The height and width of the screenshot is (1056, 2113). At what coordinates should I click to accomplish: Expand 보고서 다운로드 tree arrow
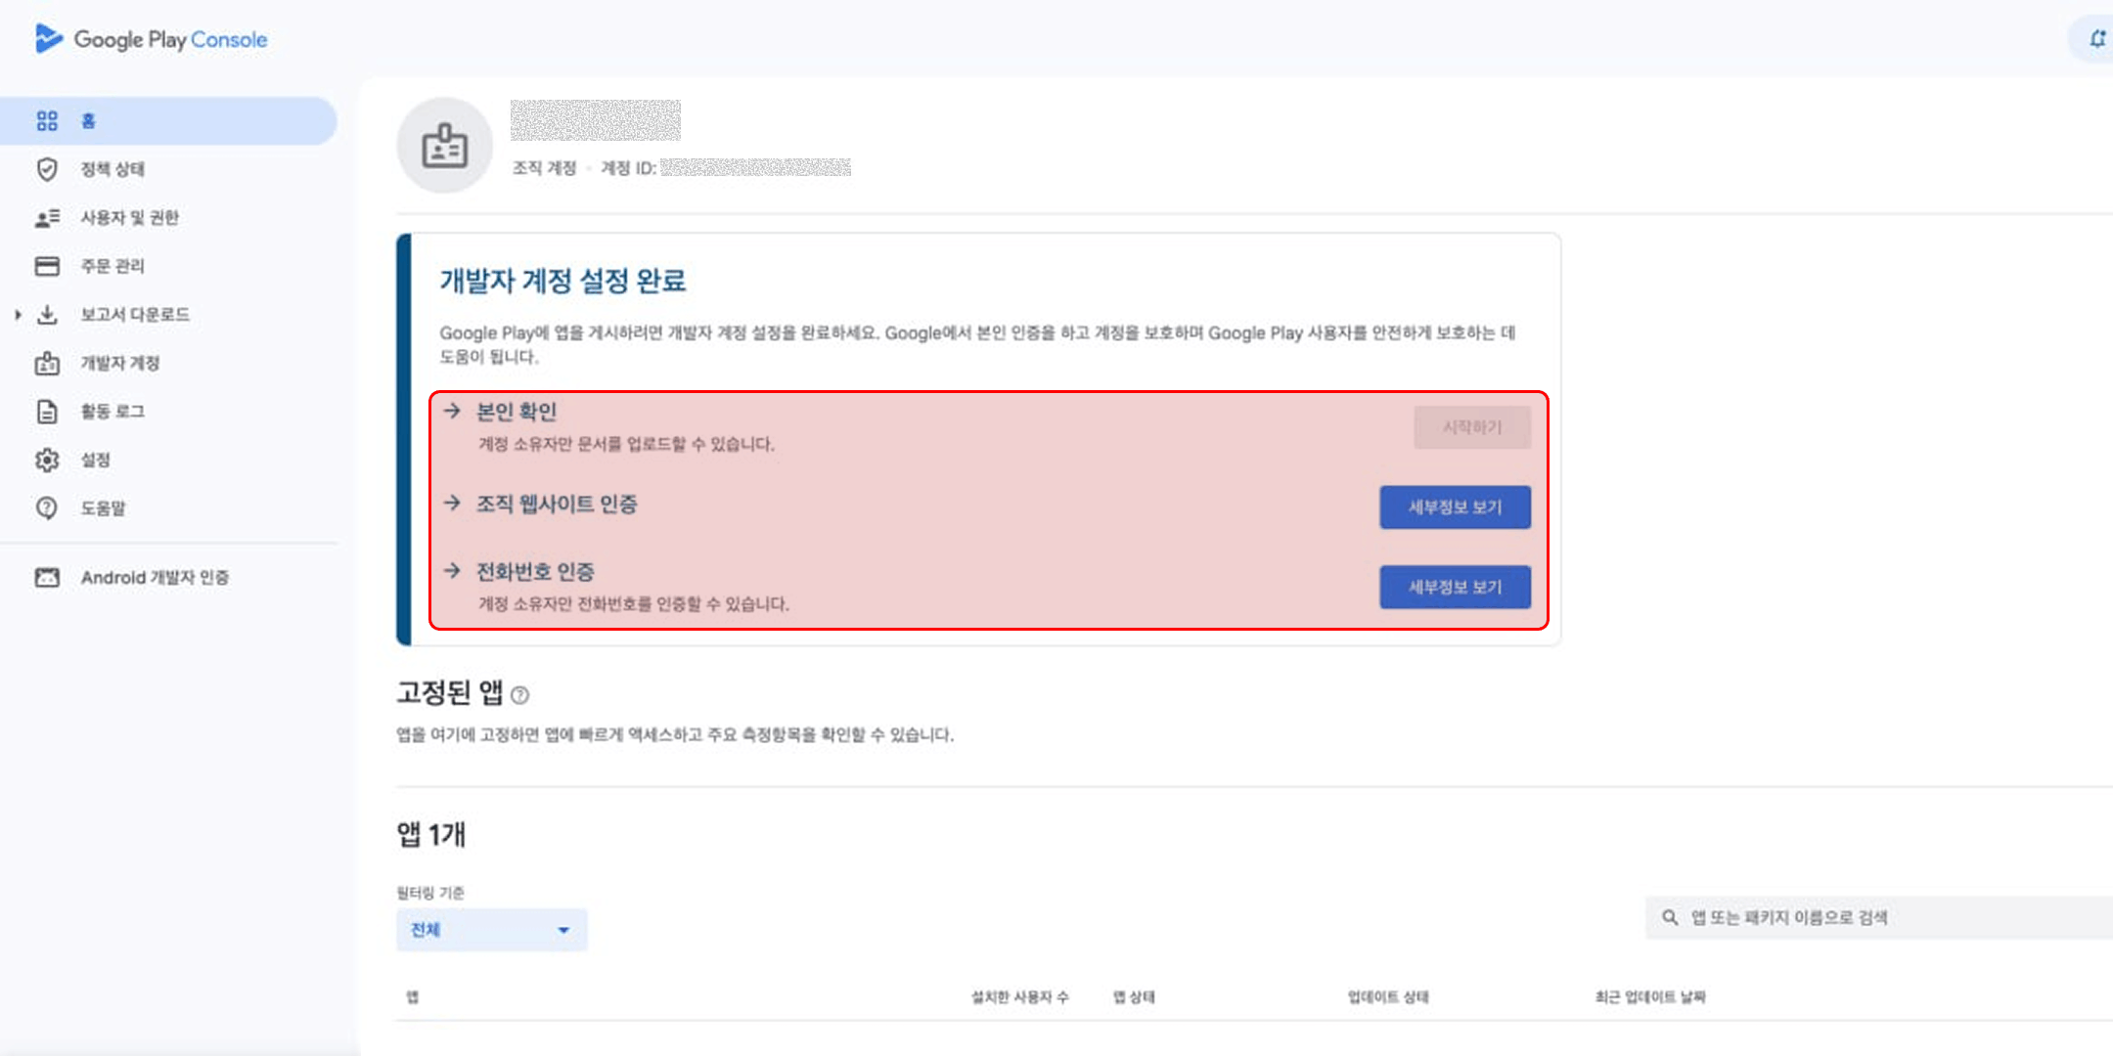18,315
